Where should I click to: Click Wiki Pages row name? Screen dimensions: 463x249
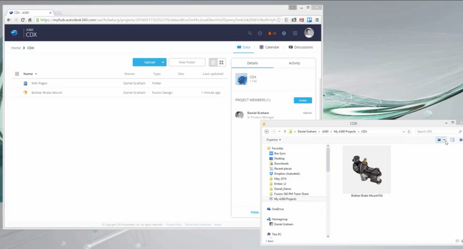click(x=39, y=83)
